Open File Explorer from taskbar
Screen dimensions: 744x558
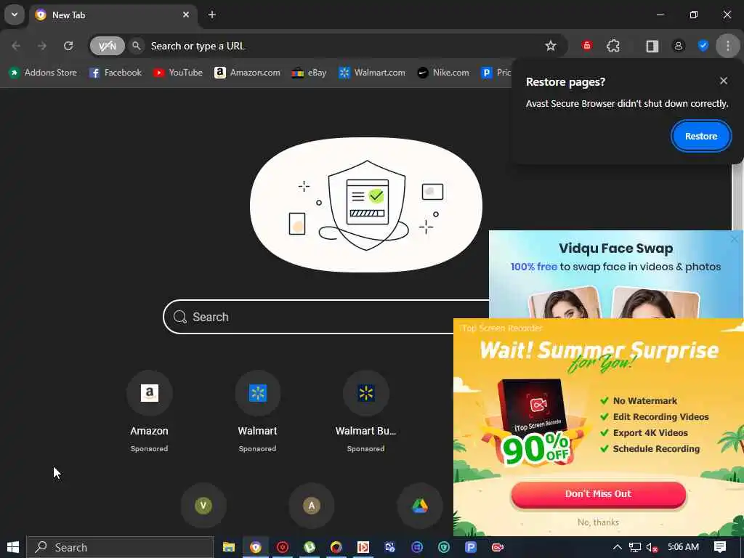(229, 547)
